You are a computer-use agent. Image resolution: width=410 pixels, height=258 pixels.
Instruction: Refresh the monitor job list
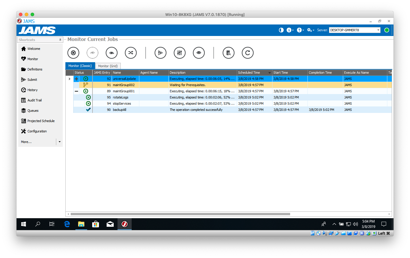(247, 53)
